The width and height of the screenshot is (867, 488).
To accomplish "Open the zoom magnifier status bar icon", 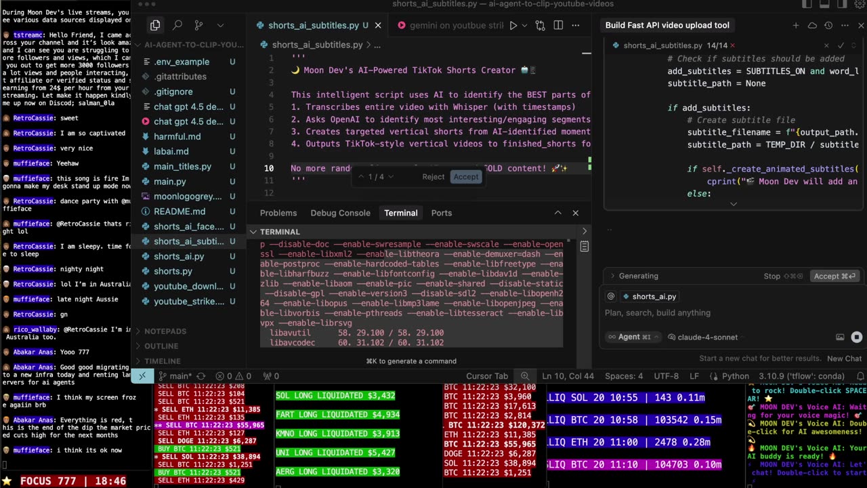I will coord(525,375).
